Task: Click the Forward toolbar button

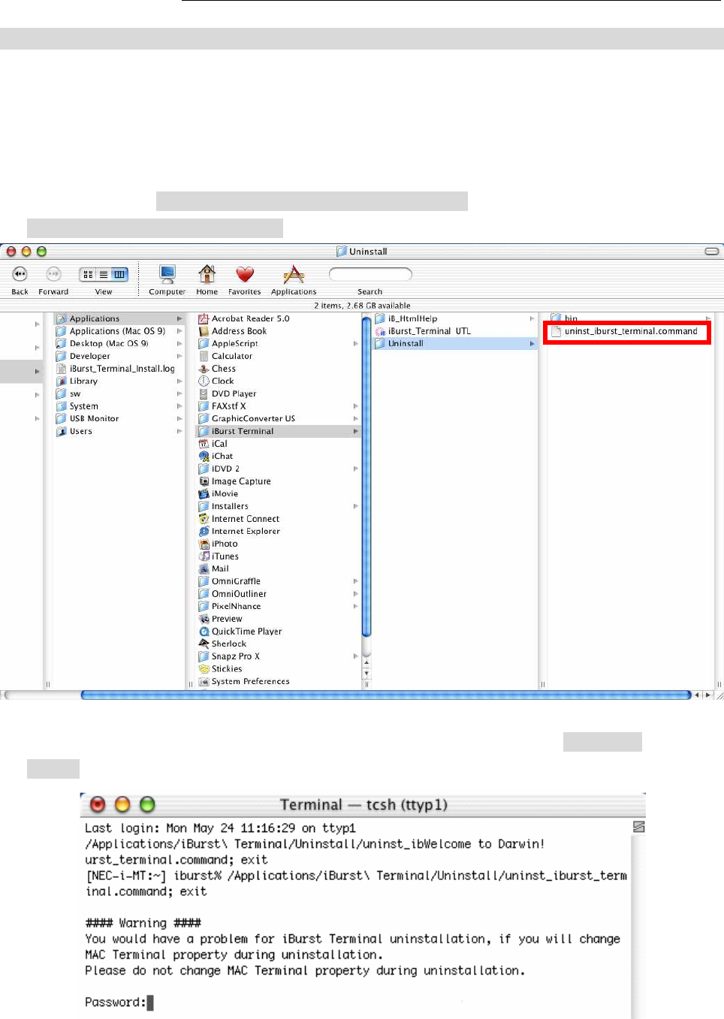Action: click(53, 274)
